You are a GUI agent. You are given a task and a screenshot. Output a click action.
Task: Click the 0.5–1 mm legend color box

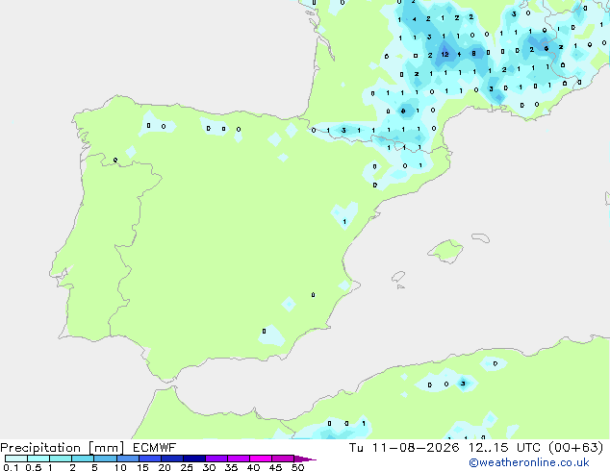point(38,459)
